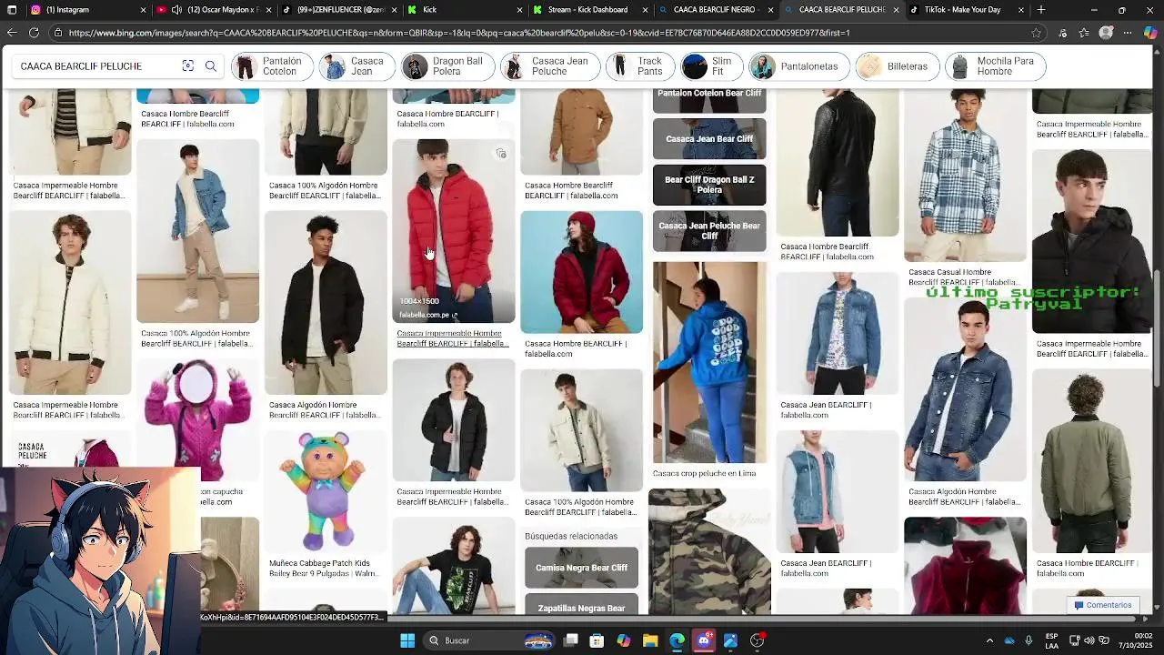Reload the Bing images page

pyautogui.click(x=34, y=33)
